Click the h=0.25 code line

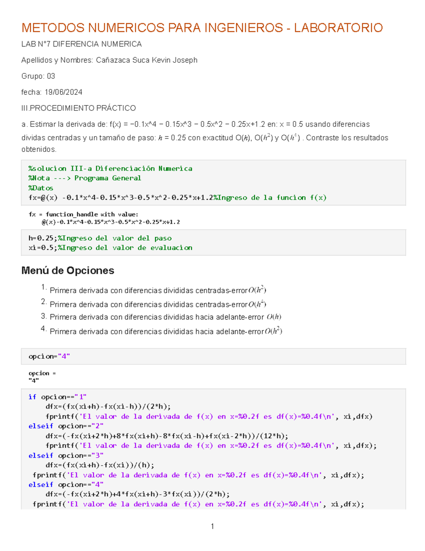pos(100,238)
